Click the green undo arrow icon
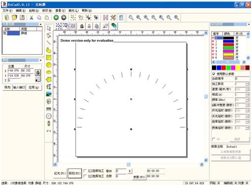Viewport: 252px width, 187px height. coord(56,18)
